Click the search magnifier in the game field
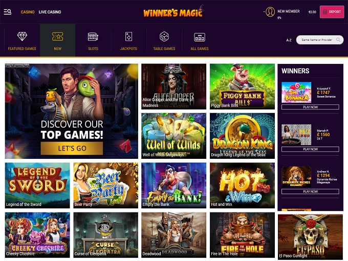 point(338,40)
